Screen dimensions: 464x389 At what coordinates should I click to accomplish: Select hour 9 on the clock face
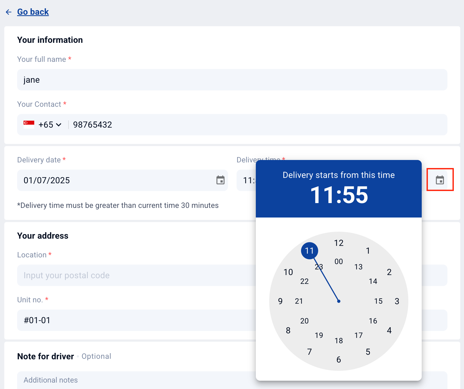point(280,301)
